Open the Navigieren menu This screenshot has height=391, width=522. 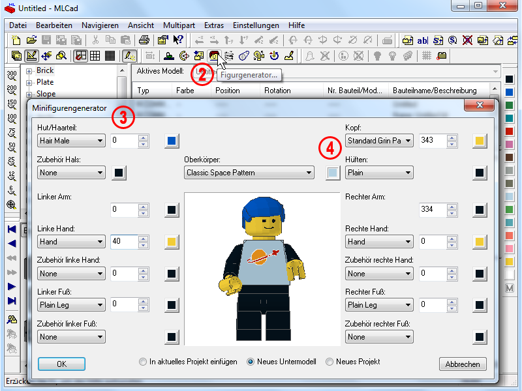click(100, 25)
